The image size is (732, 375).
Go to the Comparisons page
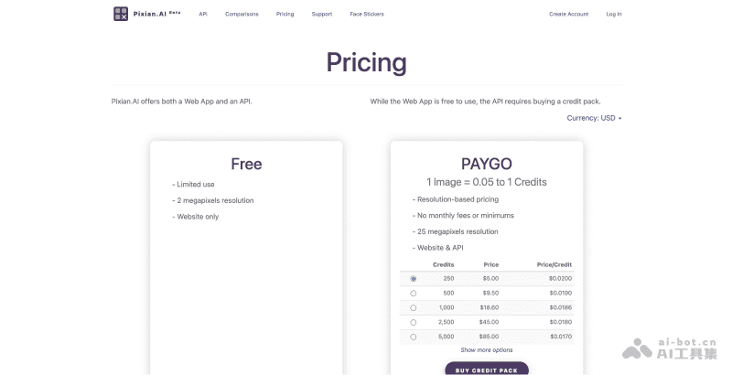click(242, 15)
